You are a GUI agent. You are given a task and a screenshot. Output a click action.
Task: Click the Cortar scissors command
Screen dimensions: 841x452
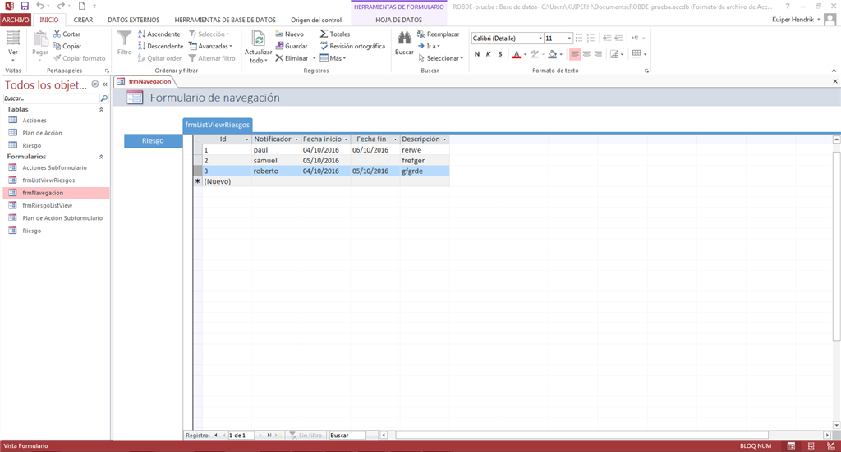[x=67, y=34]
